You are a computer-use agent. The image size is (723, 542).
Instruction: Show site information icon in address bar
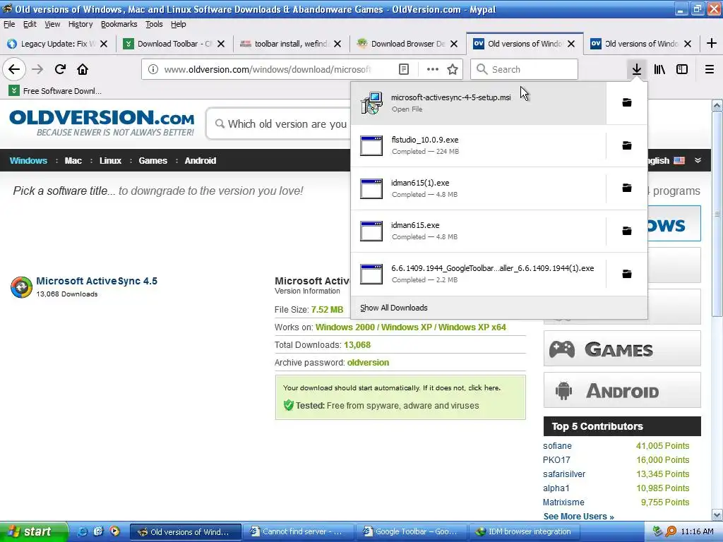point(153,69)
